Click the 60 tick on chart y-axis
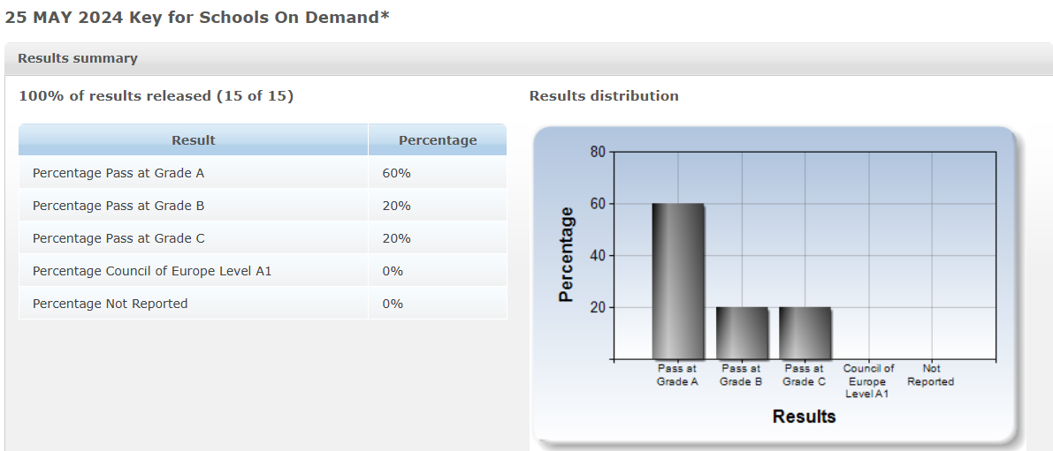The height and width of the screenshot is (451, 1053). pos(599,204)
